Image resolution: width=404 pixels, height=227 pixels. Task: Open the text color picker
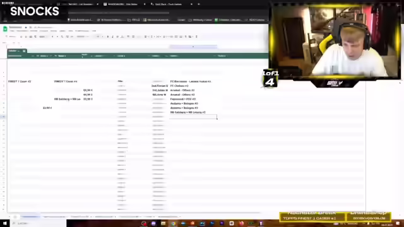tap(122, 37)
